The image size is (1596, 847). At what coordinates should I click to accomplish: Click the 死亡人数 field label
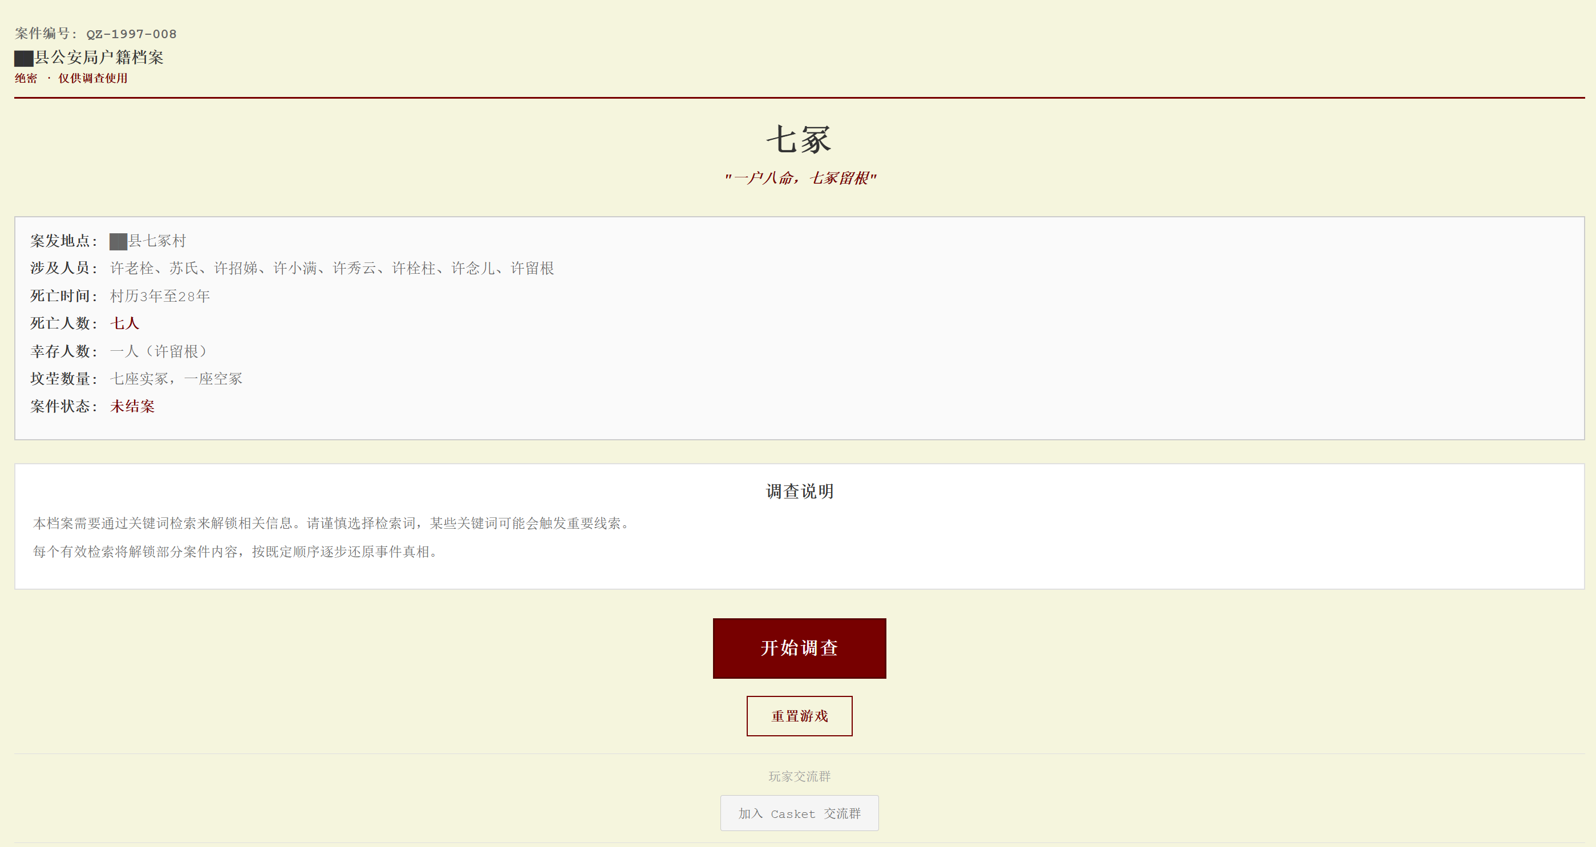pos(64,323)
